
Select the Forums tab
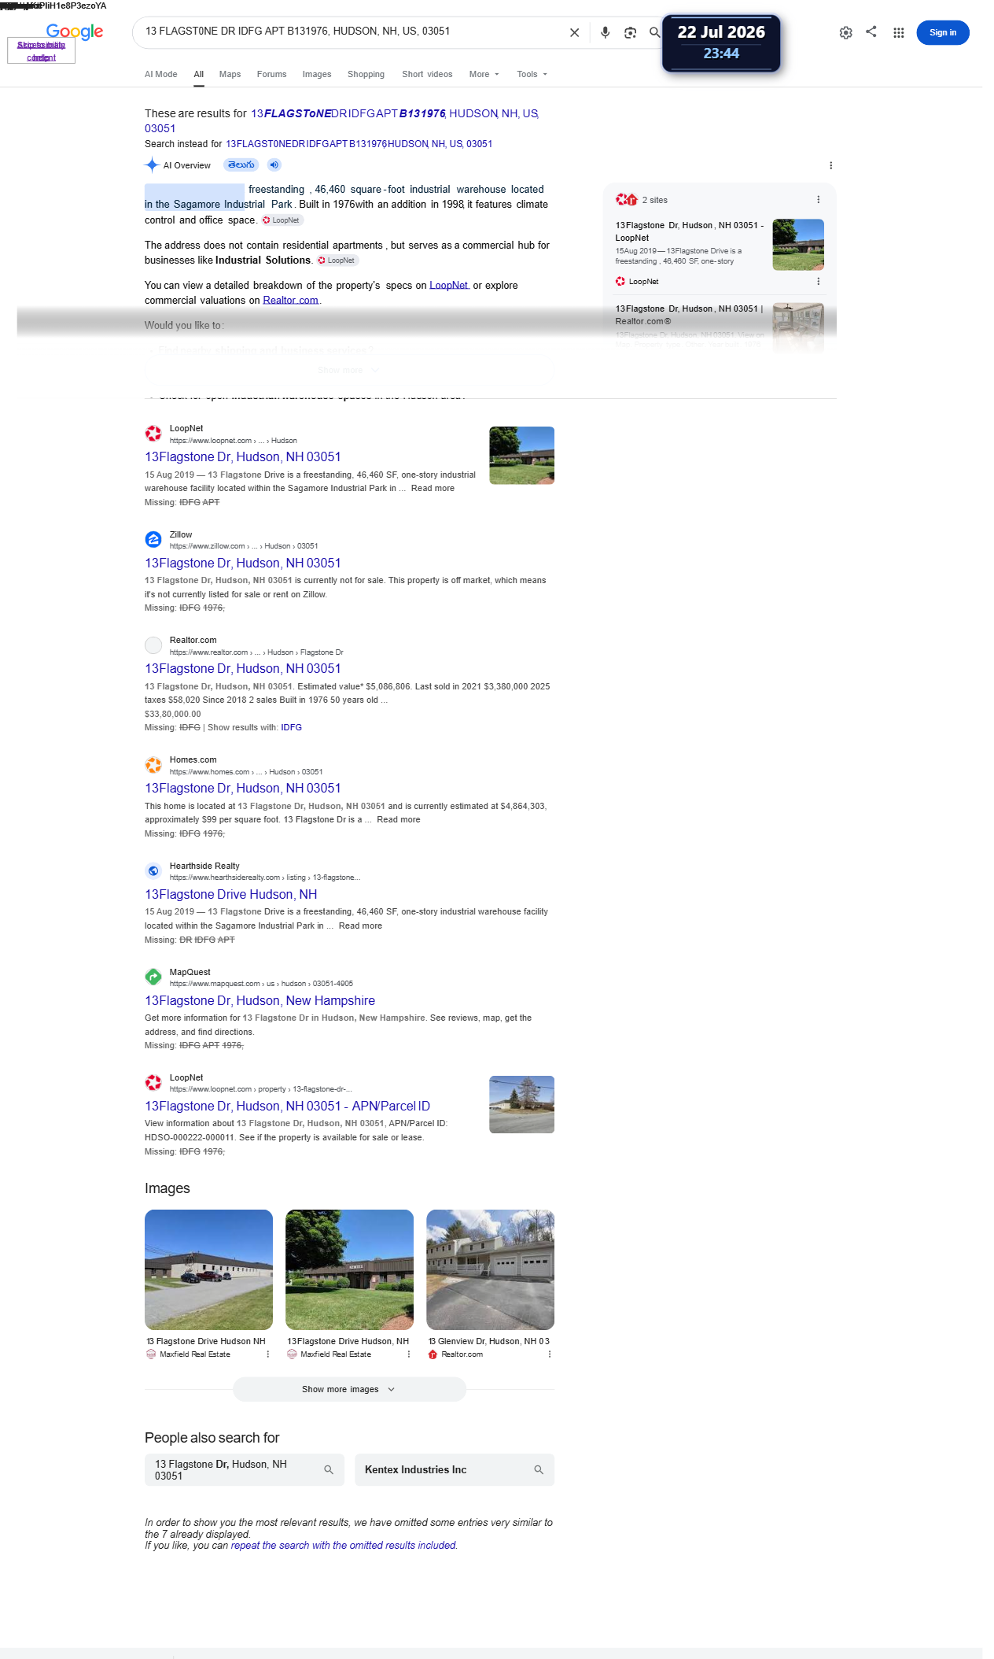point(271,74)
